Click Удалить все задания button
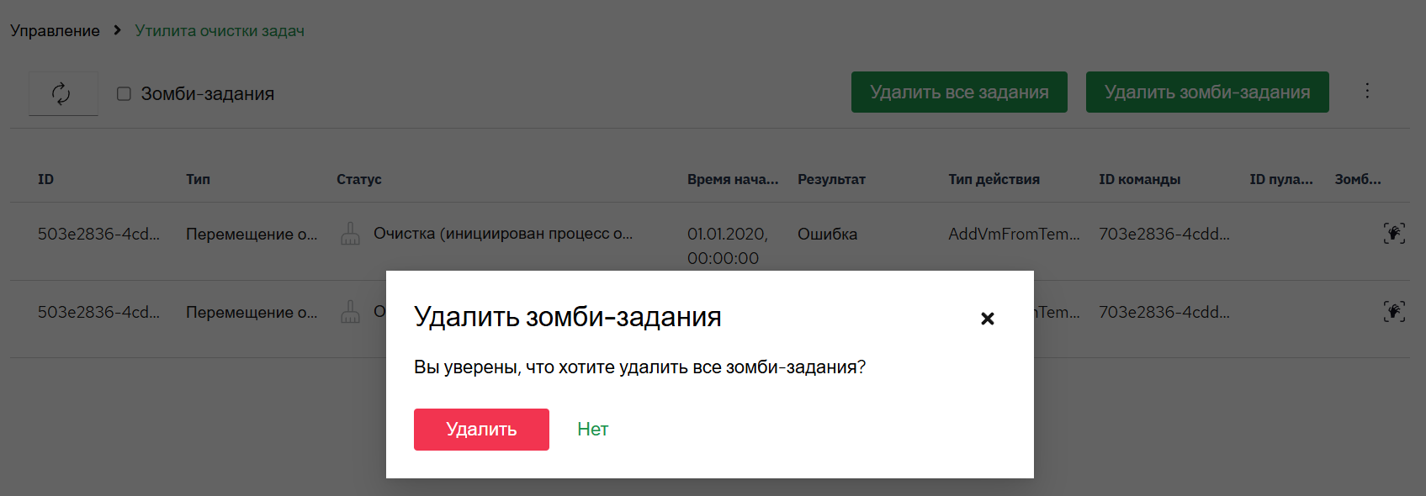Screen dimensions: 1426x496 click(959, 92)
